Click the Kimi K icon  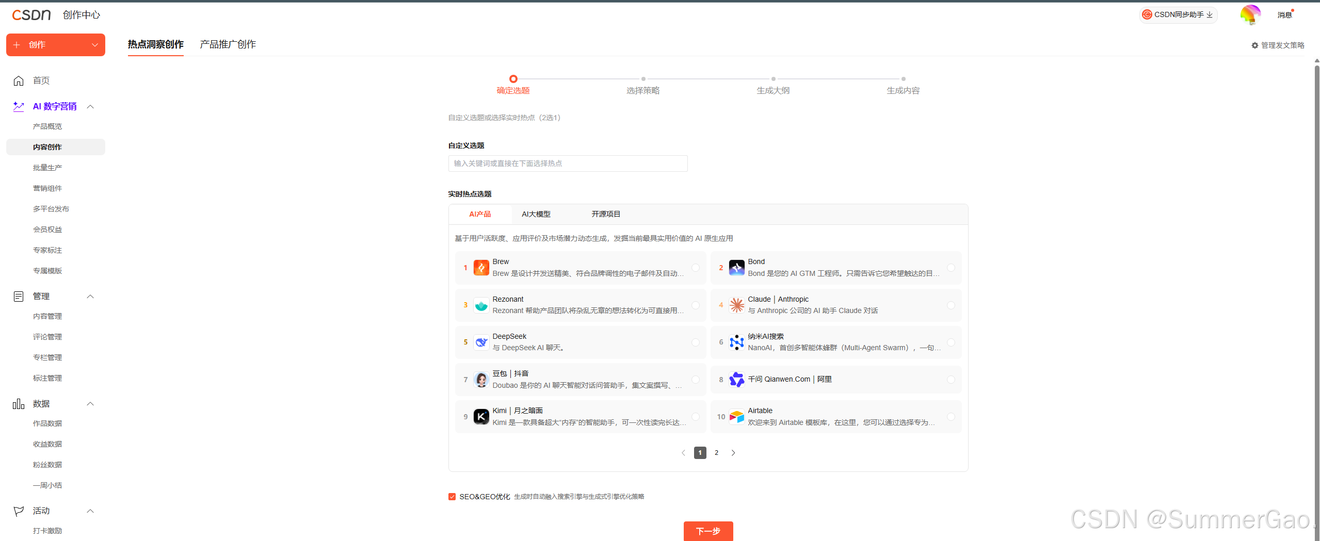(x=481, y=417)
